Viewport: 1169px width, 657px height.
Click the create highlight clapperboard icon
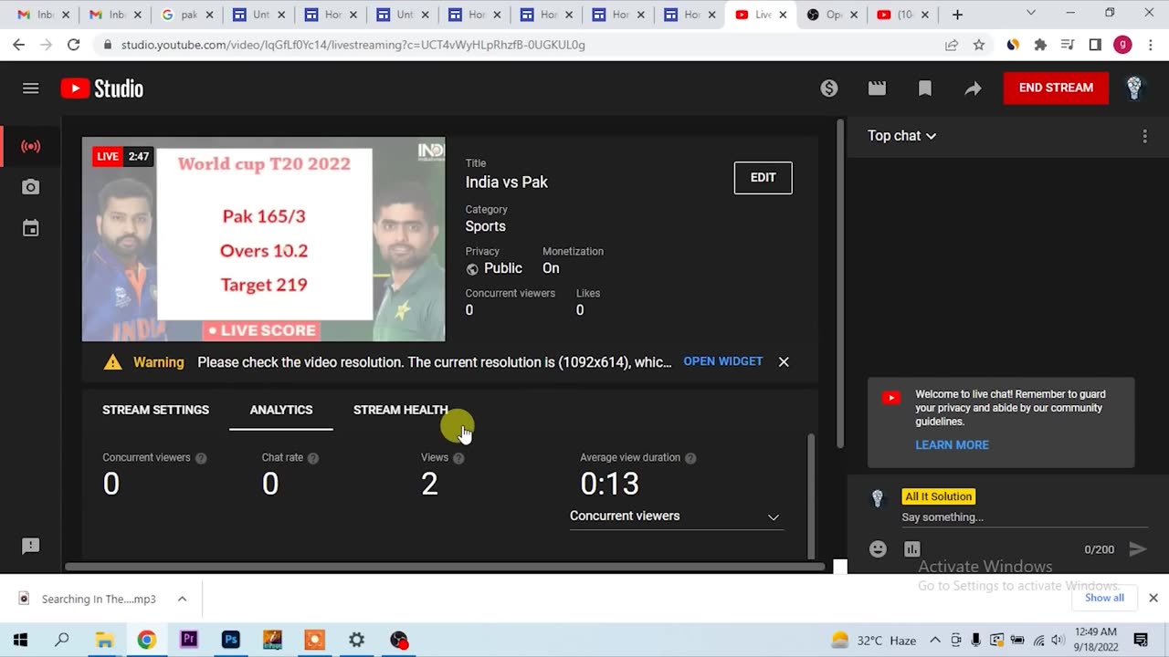877,89
